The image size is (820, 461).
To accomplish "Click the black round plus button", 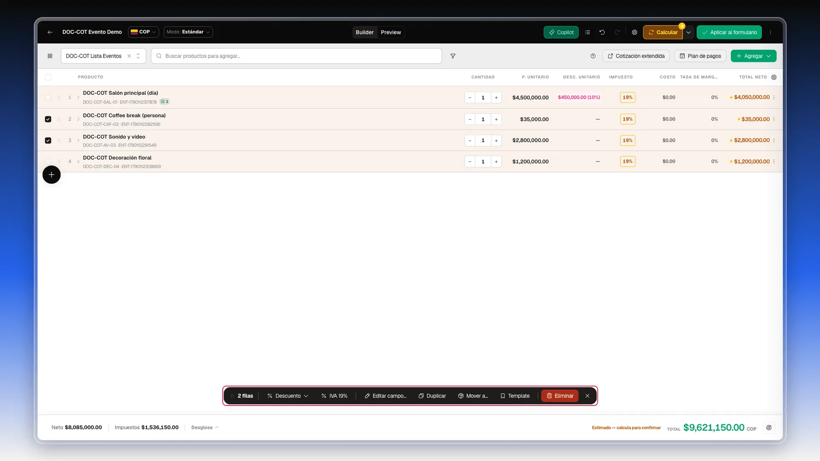I will pyautogui.click(x=52, y=175).
